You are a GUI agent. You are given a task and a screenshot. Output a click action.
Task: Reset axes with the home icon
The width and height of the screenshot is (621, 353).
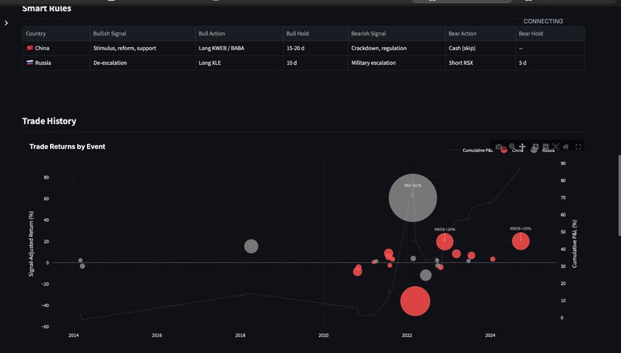point(566,146)
